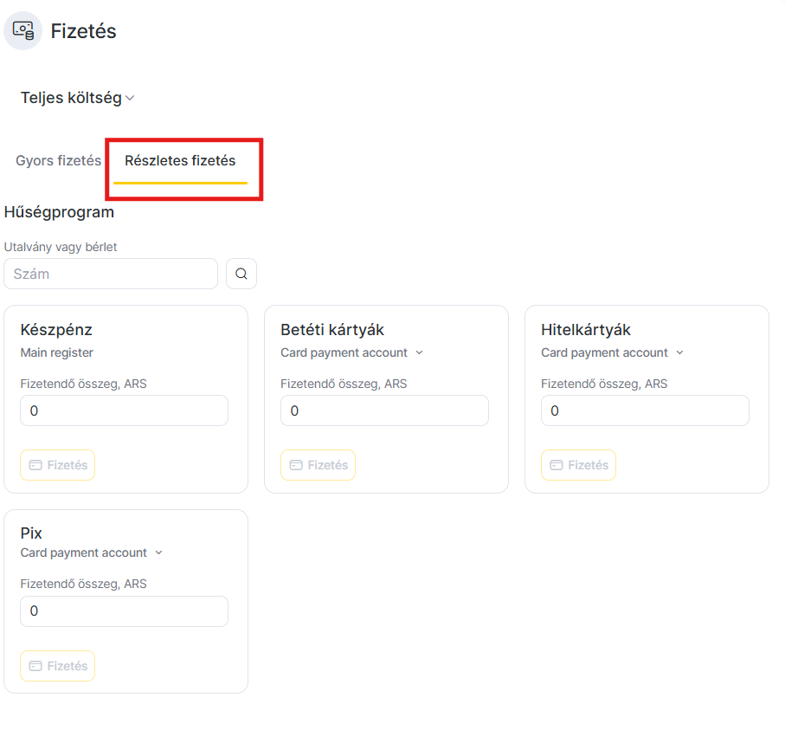
Task: Select the Részletes fizetés tab
Action: pyautogui.click(x=180, y=161)
